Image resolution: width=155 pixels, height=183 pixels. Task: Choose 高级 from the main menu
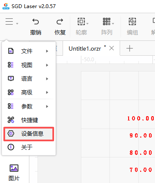pyautogui.click(x=29, y=92)
